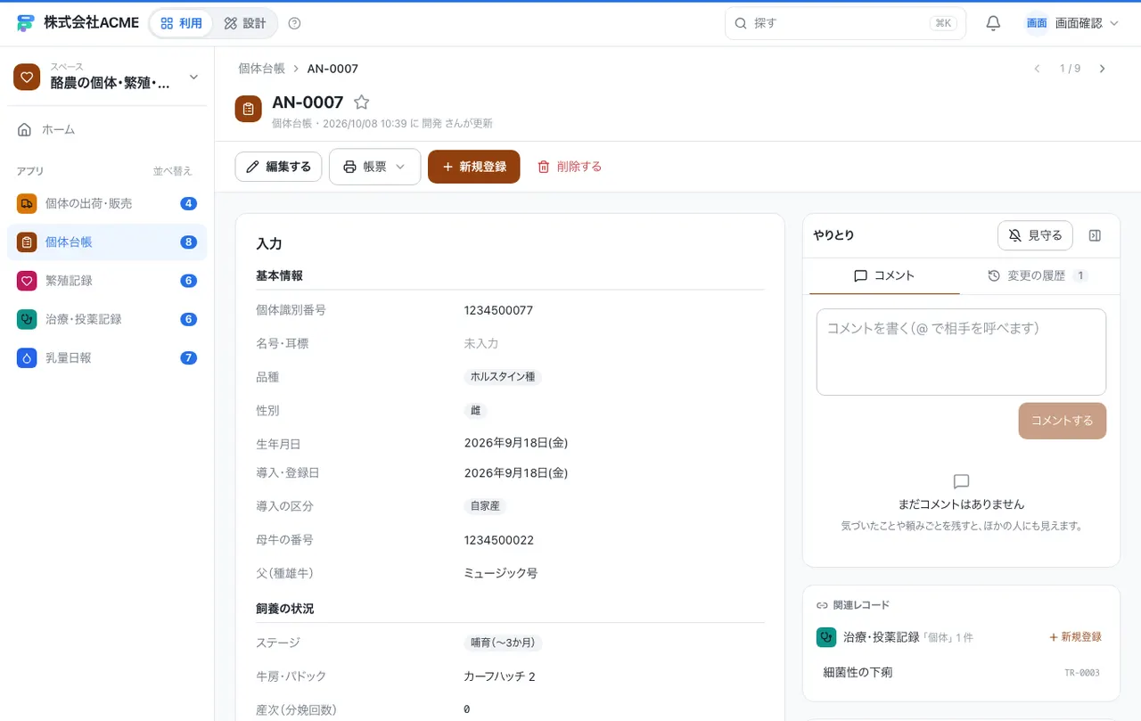
Task: Open the 帳票 dropdown
Action: [x=374, y=167]
